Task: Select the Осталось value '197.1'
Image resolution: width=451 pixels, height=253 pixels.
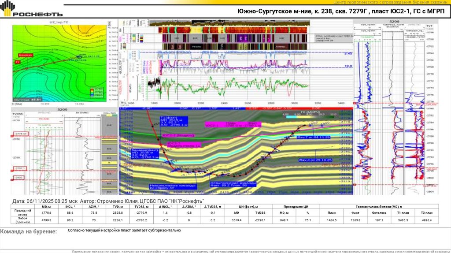Action: [x=379, y=220]
